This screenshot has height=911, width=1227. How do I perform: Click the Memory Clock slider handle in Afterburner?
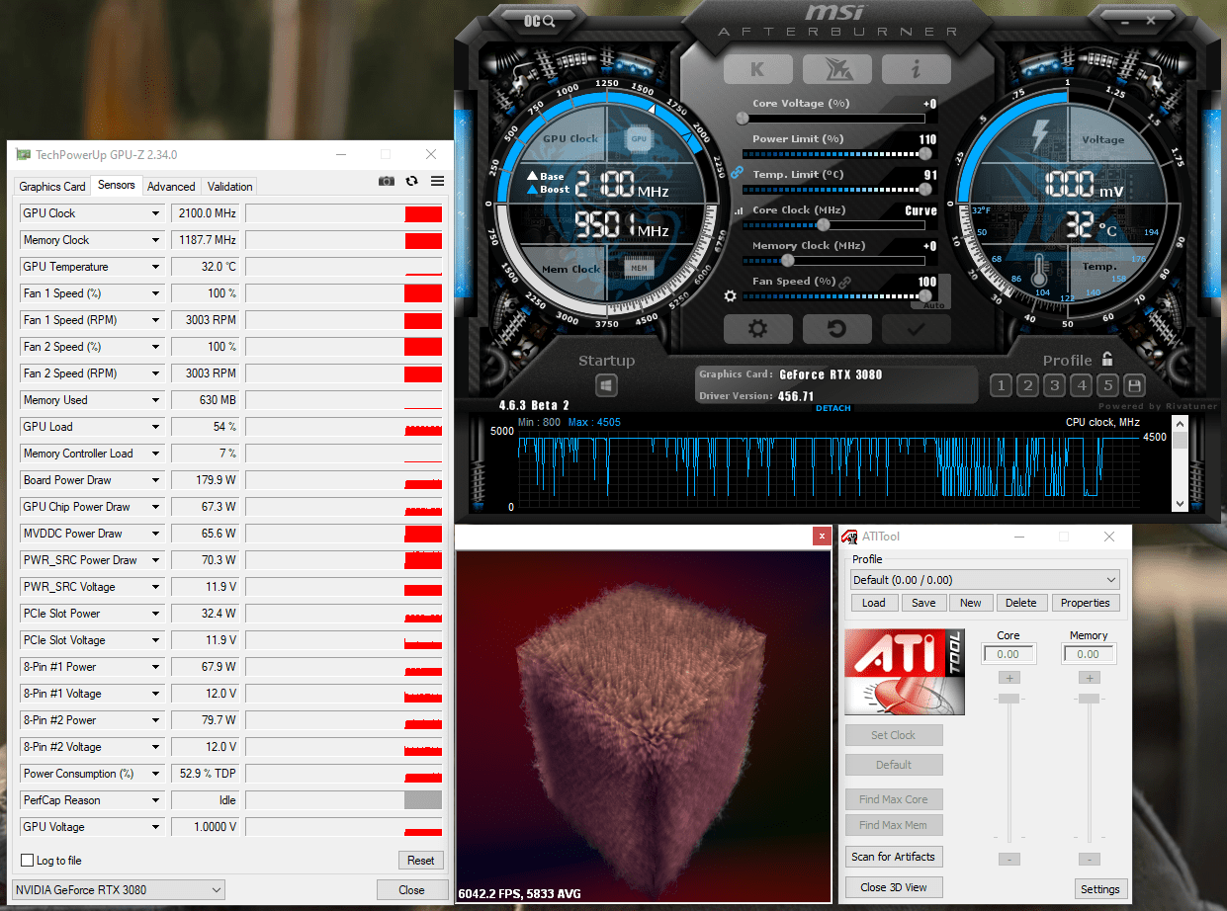(788, 261)
